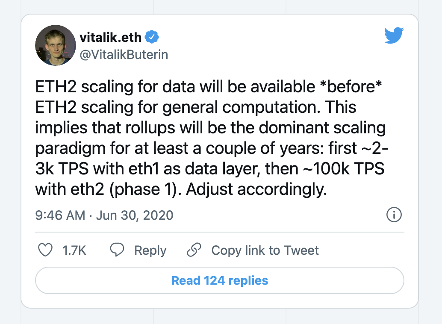Select Copy link to Tweet
Viewport: 442px width, 324px height.
tap(265, 250)
